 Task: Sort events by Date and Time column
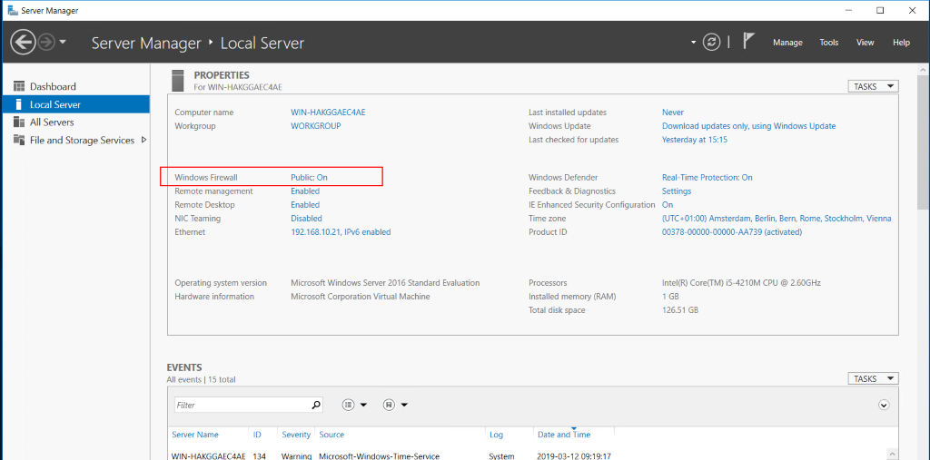(x=564, y=435)
